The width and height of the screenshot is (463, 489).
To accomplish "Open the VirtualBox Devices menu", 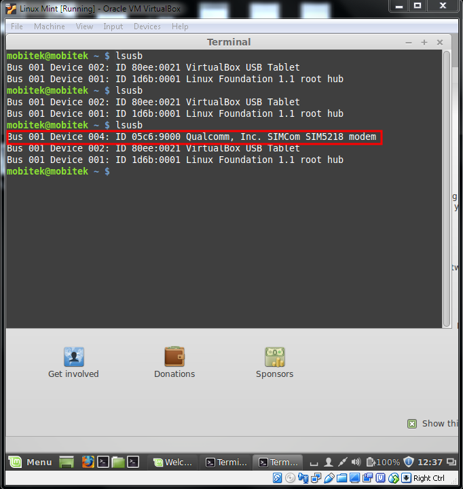I will [x=147, y=26].
